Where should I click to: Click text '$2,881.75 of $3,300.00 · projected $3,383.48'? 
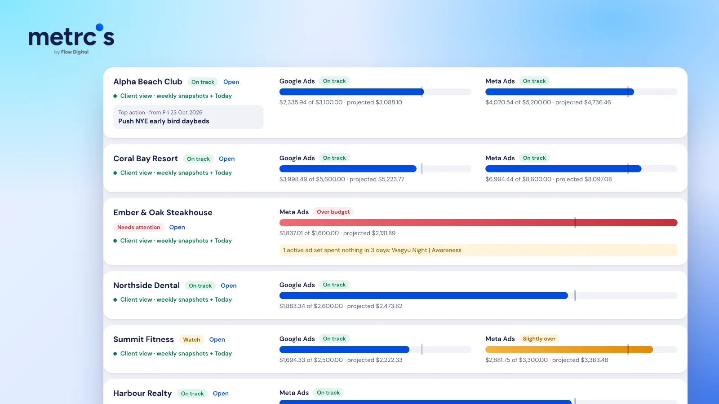point(547,360)
